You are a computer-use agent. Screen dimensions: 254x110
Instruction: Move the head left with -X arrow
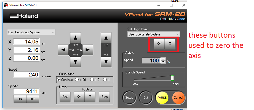click(63, 50)
